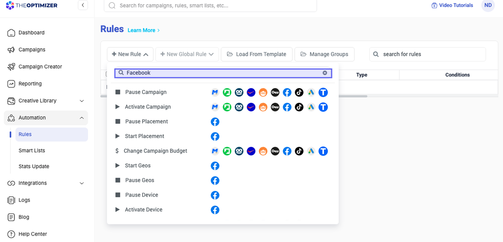503x242 pixels.
Task: Click the Facebook icon in Activate Campaign row
Action: [287, 107]
